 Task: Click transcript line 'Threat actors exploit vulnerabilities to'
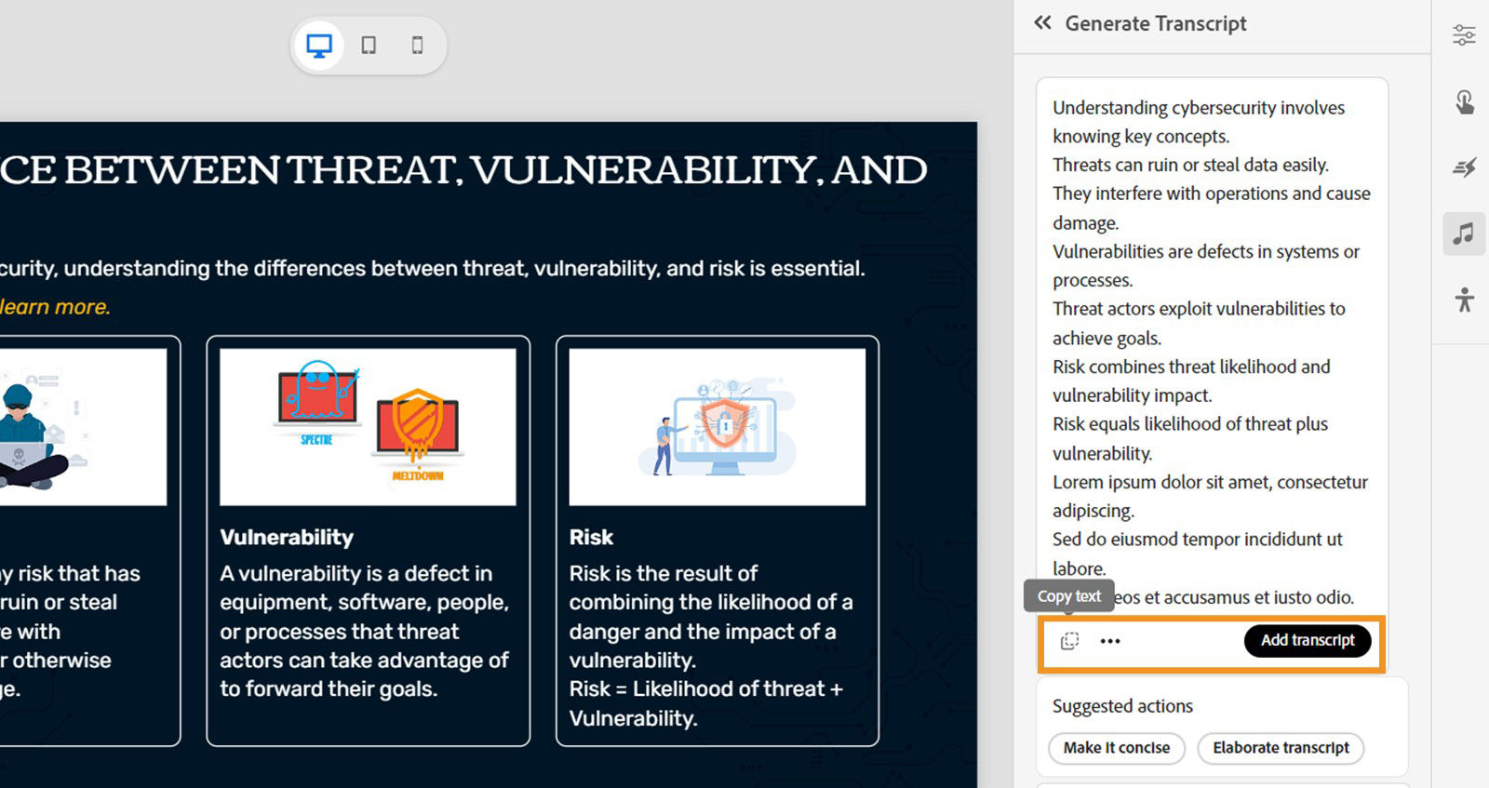(x=1199, y=309)
